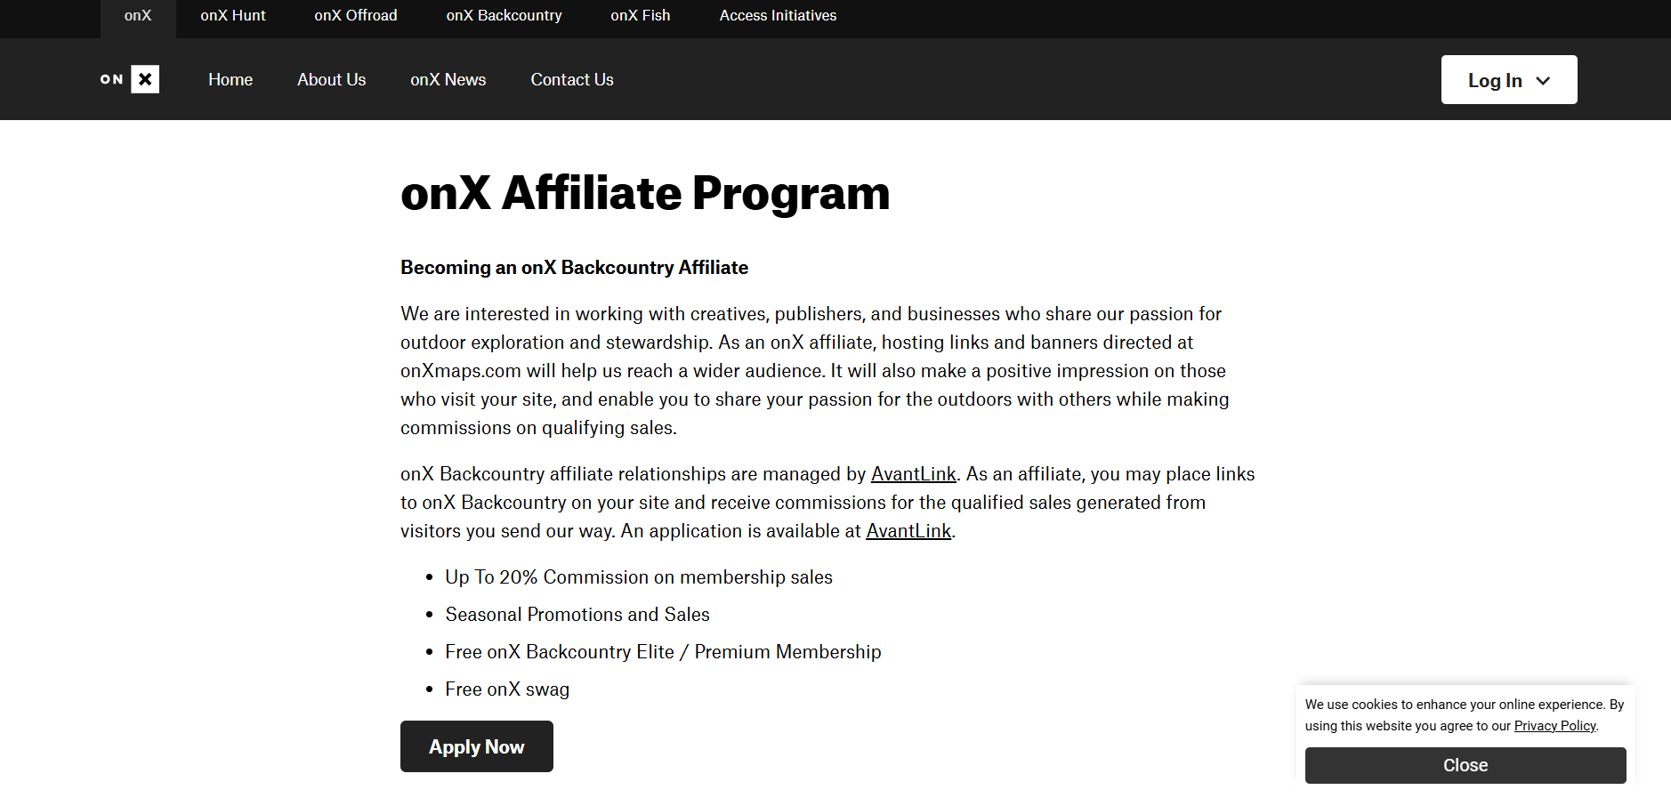This screenshot has height=806, width=1671.
Task: Go to the onX Fish tab
Action: point(641,15)
